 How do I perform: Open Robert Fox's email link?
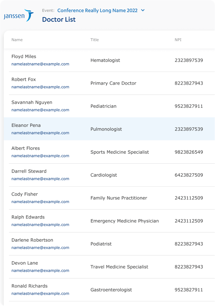pos(40,87)
